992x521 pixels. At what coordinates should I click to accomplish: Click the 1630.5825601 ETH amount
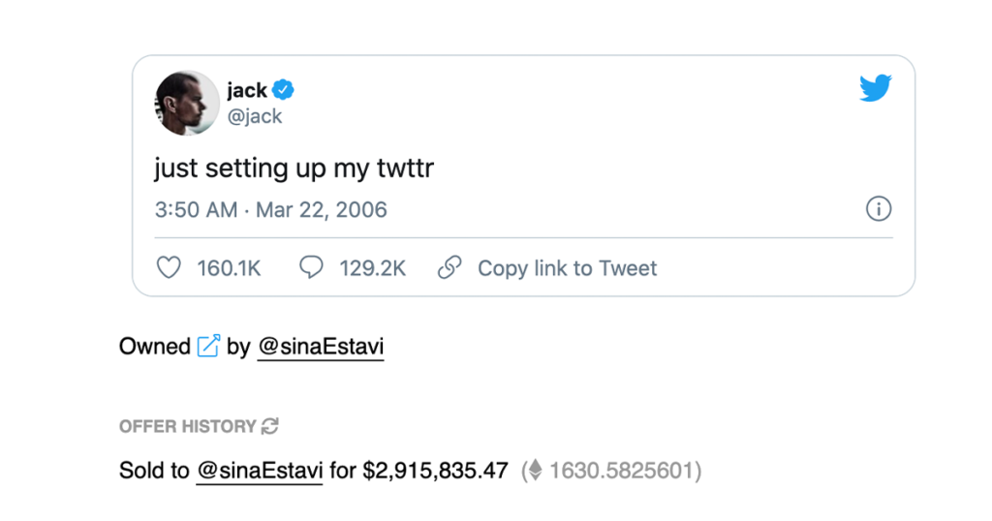[x=620, y=472]
